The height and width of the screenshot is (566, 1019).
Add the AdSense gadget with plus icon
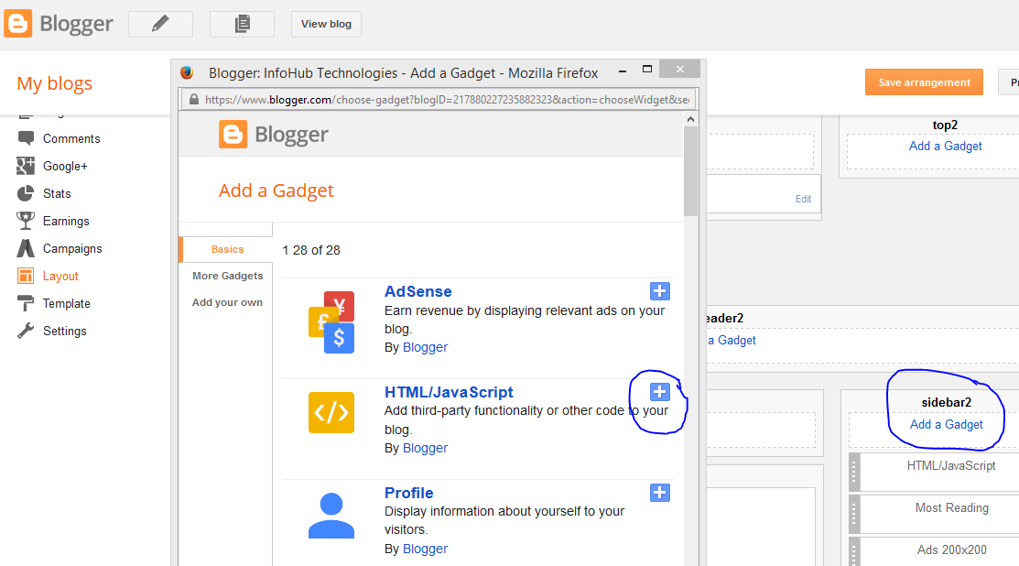(659, 291)
